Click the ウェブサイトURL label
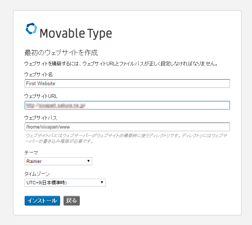 tap(41, 96)
